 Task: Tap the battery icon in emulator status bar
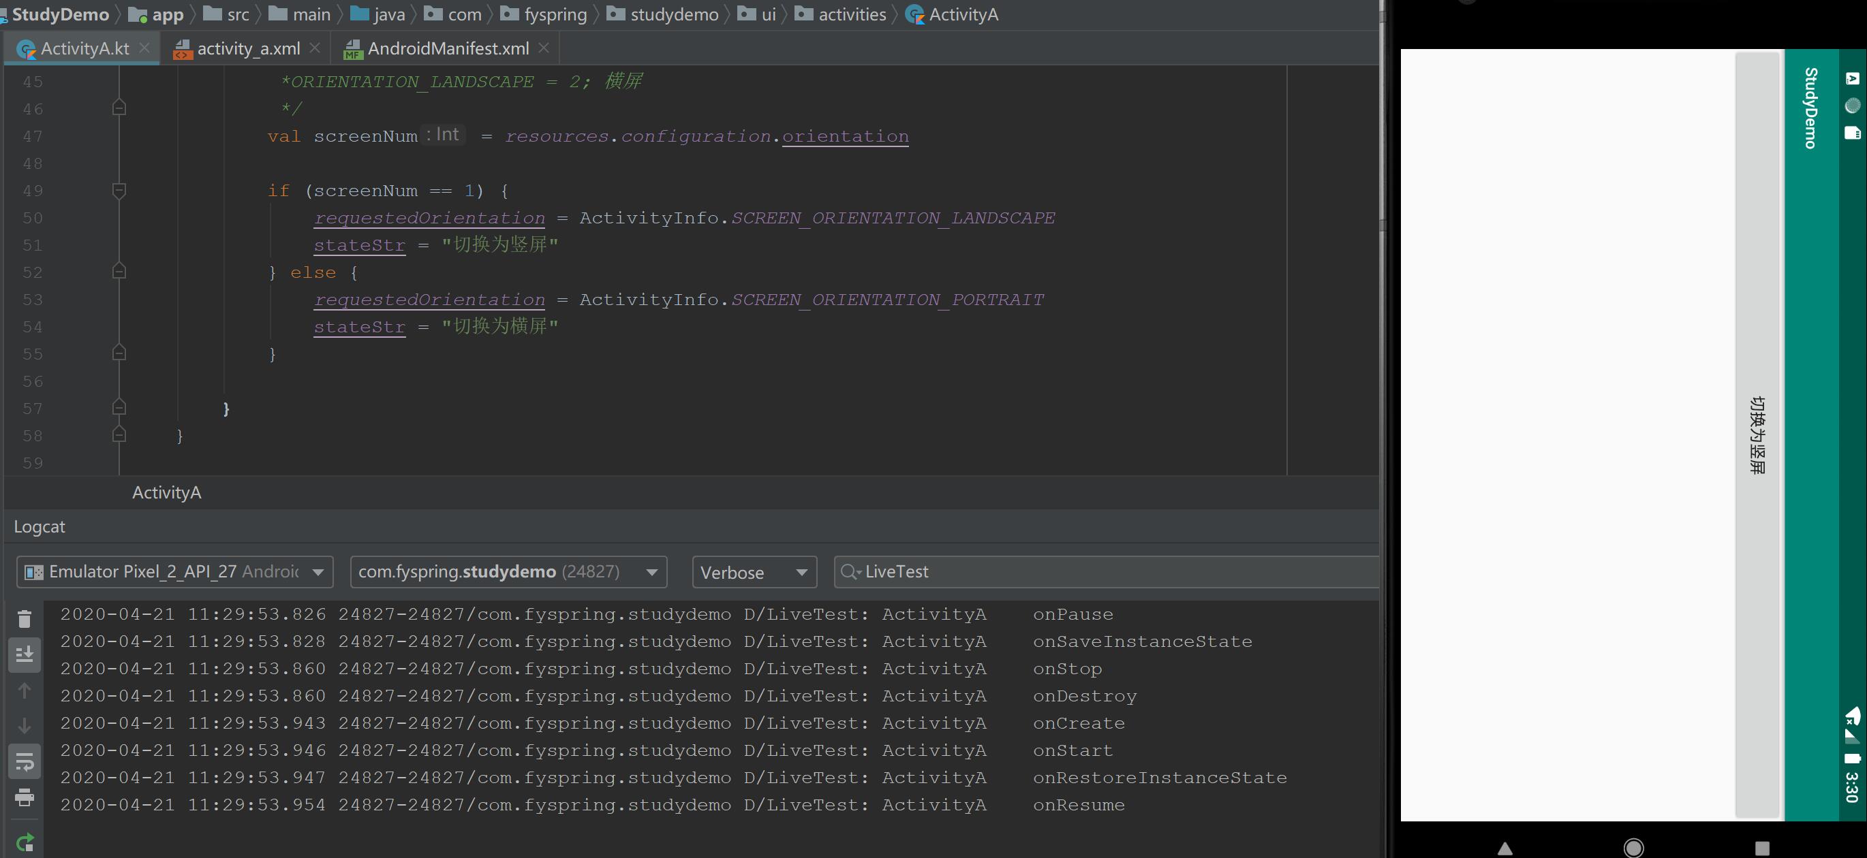(x=1853, y=759)
